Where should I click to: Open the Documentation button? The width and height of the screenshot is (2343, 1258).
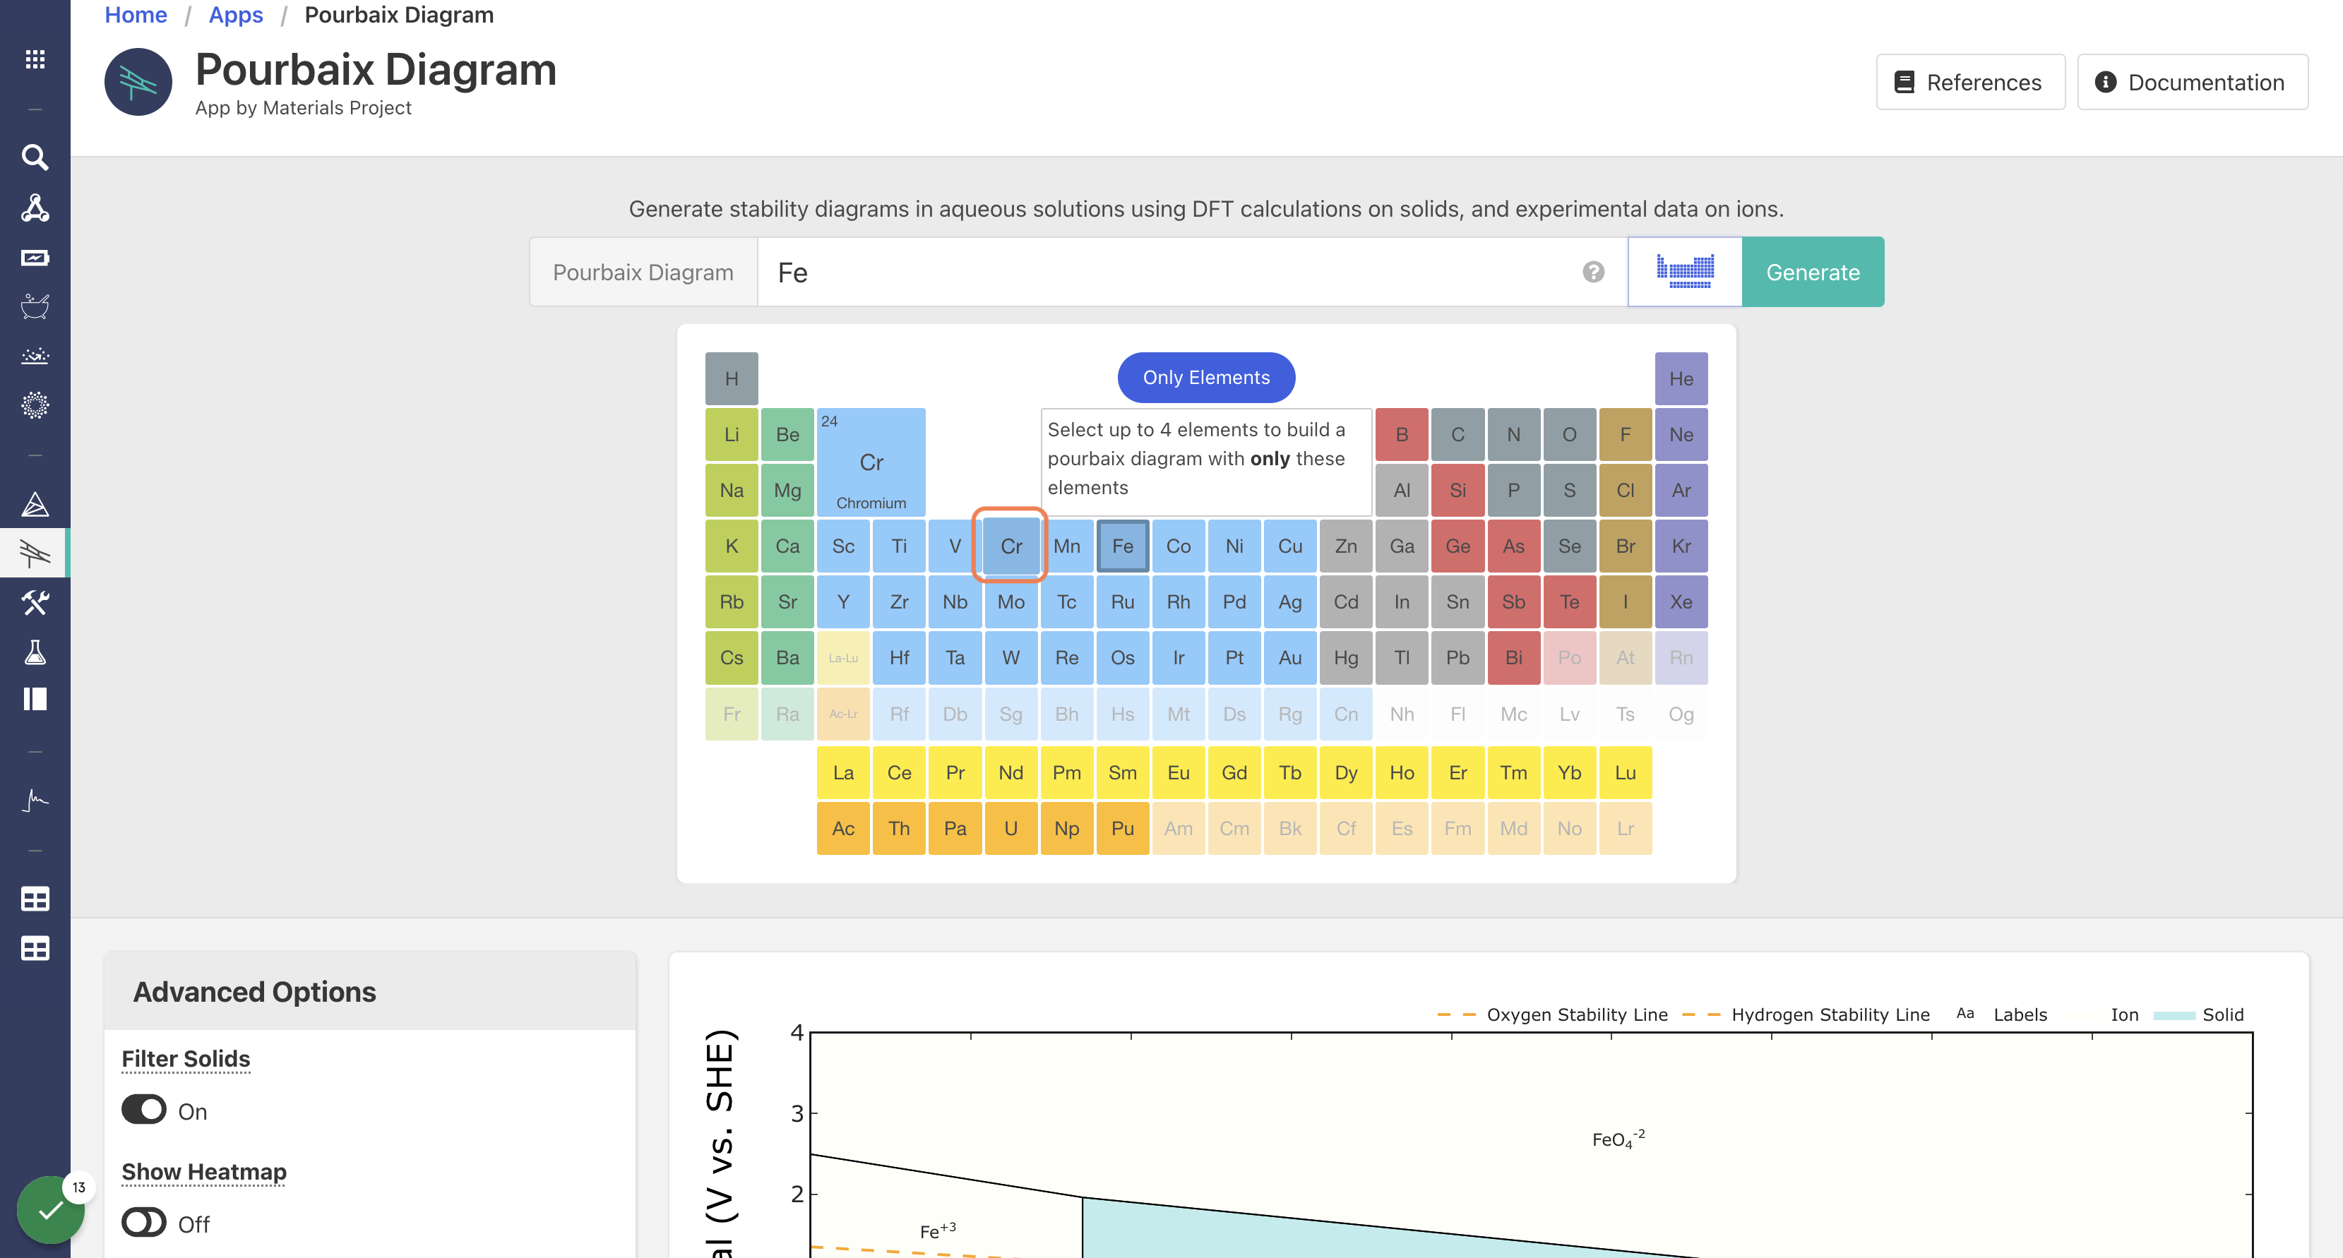coord(2192,82)
